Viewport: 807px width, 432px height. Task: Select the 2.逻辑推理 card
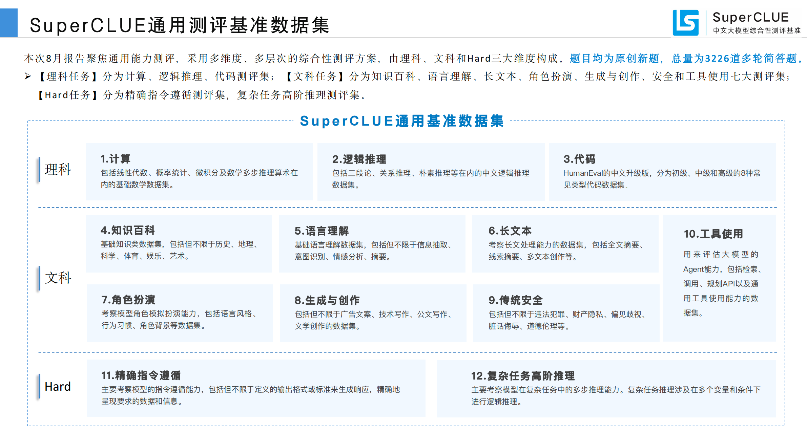pyautogui.click(x=431, y=172)
